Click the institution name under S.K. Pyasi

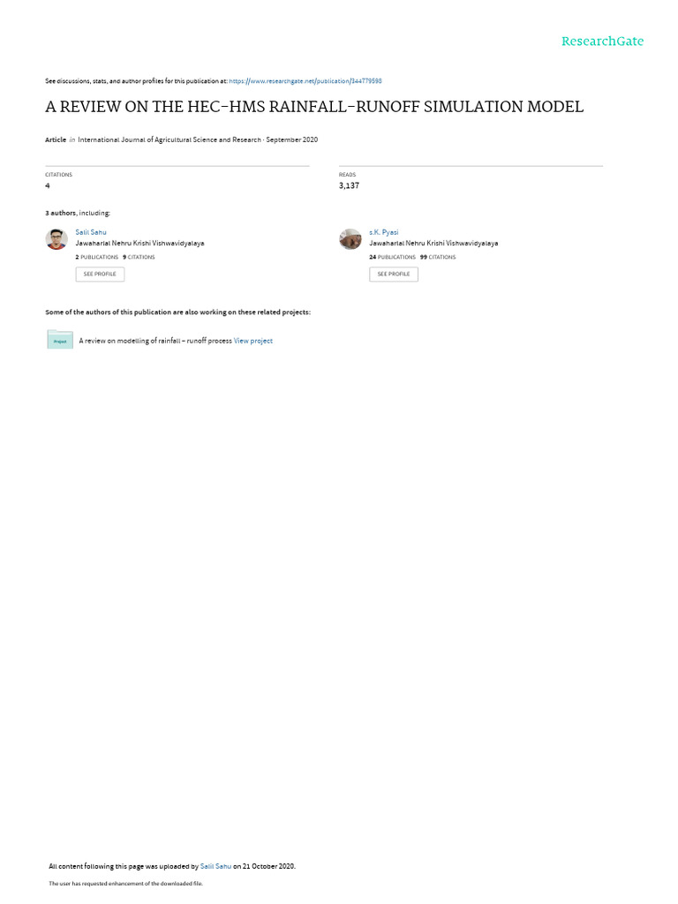433,244
